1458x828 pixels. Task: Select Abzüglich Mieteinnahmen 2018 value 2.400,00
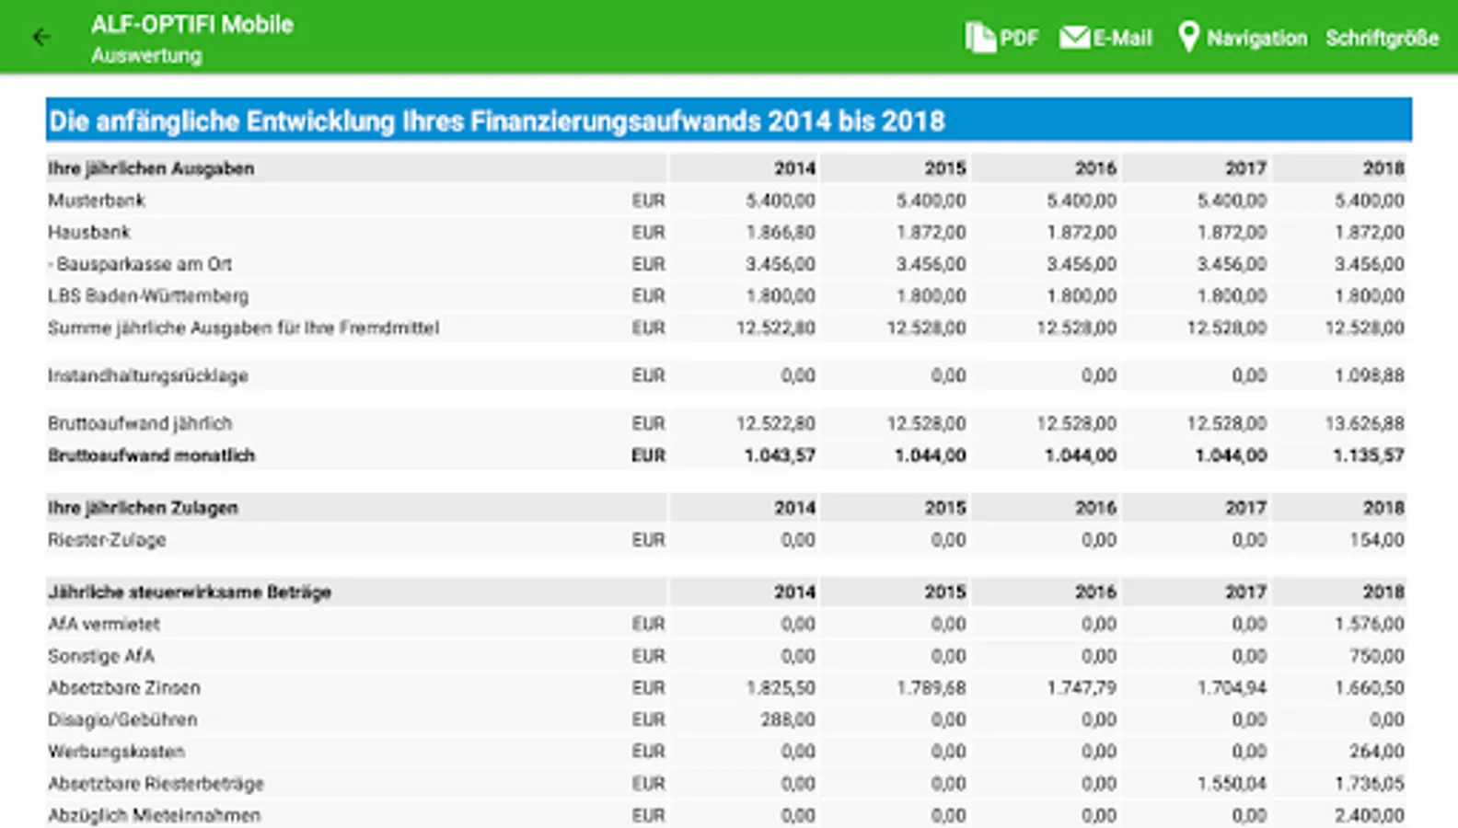pyautogui.click(x=1370, y=815)
